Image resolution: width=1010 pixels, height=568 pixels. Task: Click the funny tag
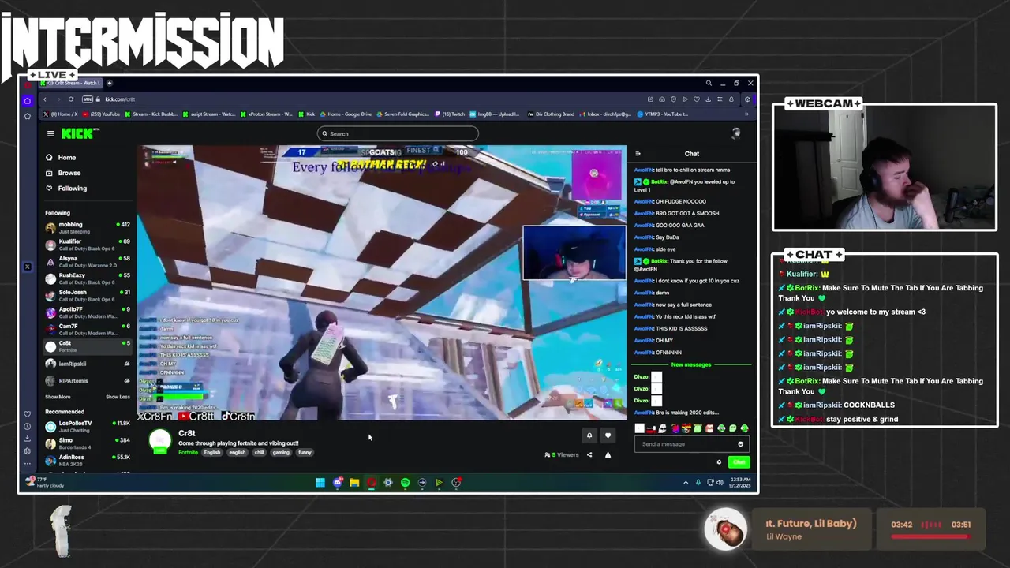pos(305,452)
